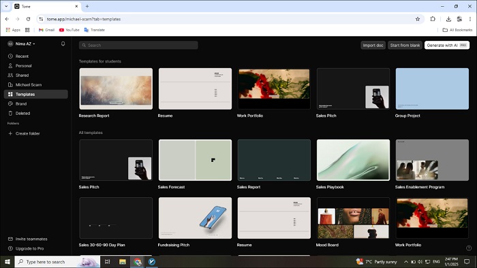Open a new browser tab
477x268 pixels.
point(87,6)
